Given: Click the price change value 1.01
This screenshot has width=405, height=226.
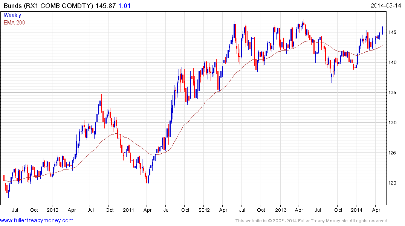Looking at the screenshot, I should tap(125, 6).
